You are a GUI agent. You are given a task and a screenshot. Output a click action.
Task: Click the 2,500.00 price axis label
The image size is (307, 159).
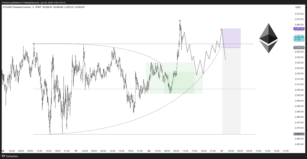coord(299,95)
